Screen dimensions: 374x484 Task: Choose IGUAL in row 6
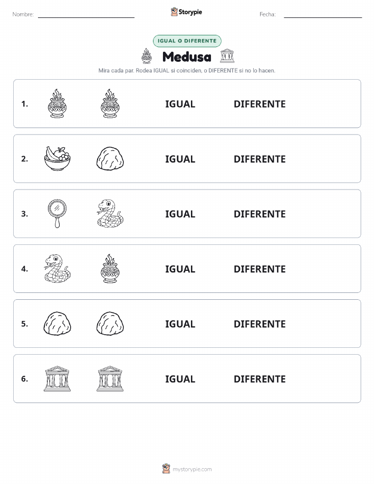[x=180, y=379]
